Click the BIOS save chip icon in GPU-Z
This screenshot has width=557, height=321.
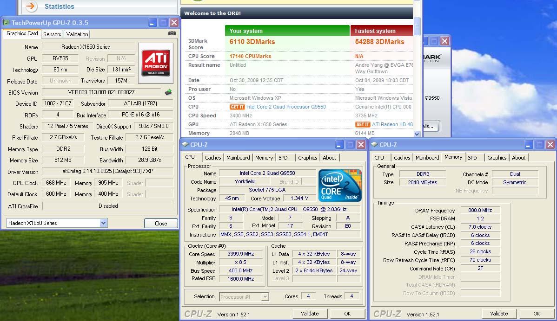(x=168, y=92)
